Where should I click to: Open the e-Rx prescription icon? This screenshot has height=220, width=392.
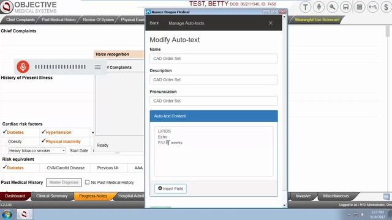(373, 7)
